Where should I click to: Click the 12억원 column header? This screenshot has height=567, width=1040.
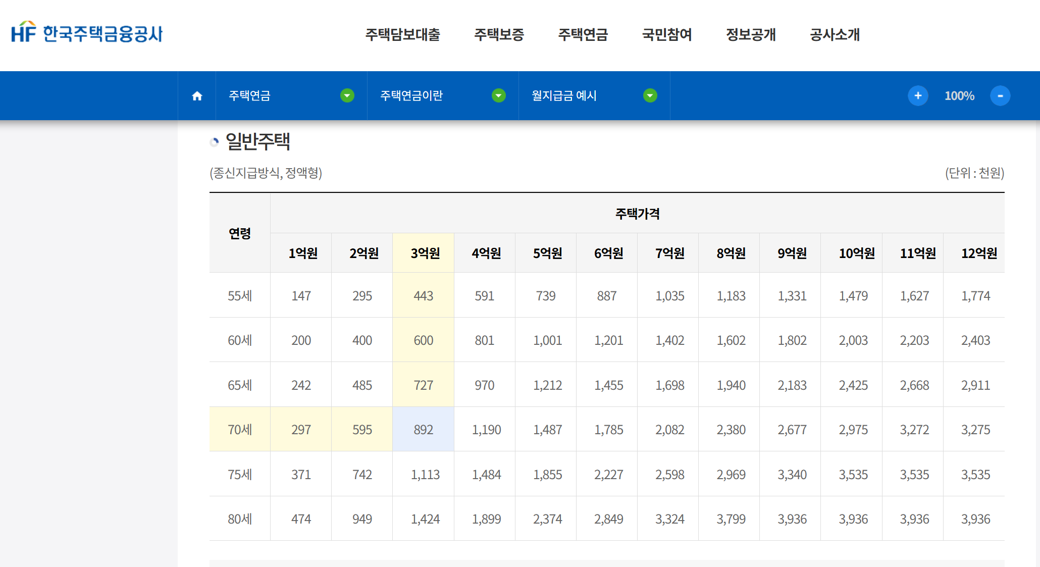(x=978, y=253)
